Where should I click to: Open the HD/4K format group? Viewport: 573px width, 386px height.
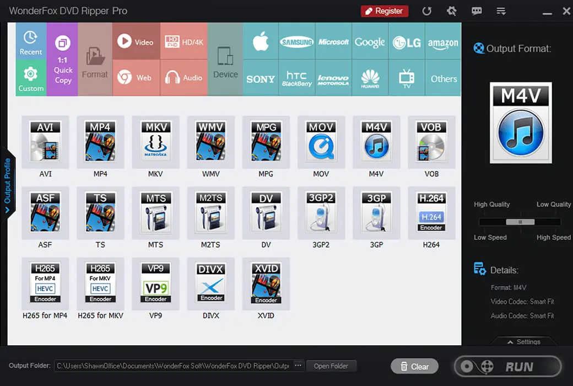184,41
